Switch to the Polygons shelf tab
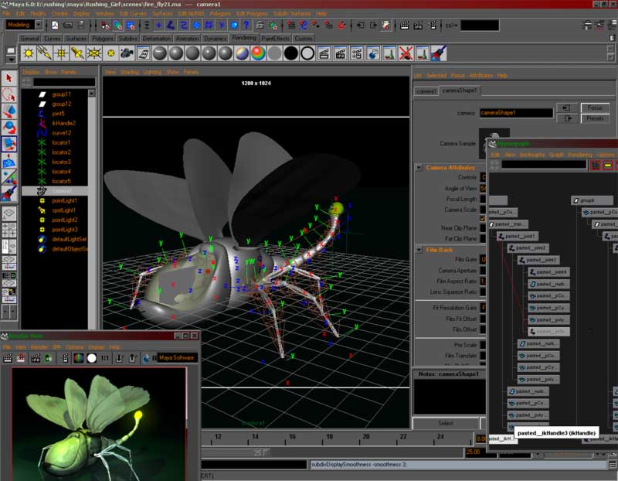Viewport: 618px width, 481px height. pos(103,39)
